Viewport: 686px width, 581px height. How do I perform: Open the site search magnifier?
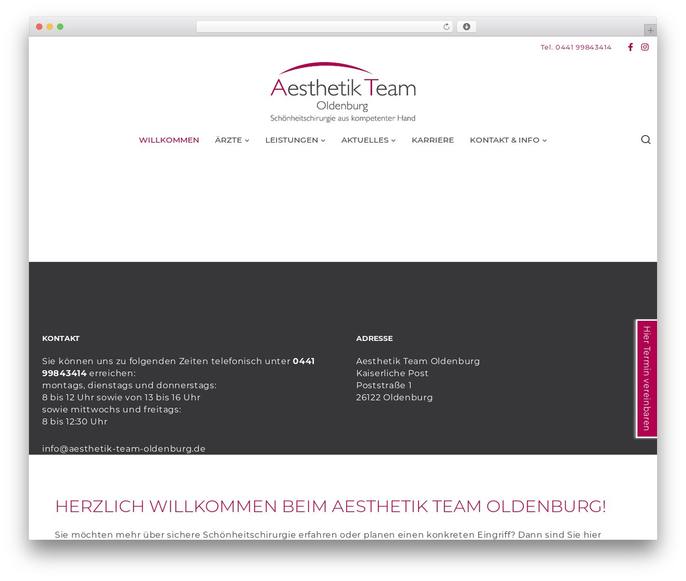click(x=646, y=140)
